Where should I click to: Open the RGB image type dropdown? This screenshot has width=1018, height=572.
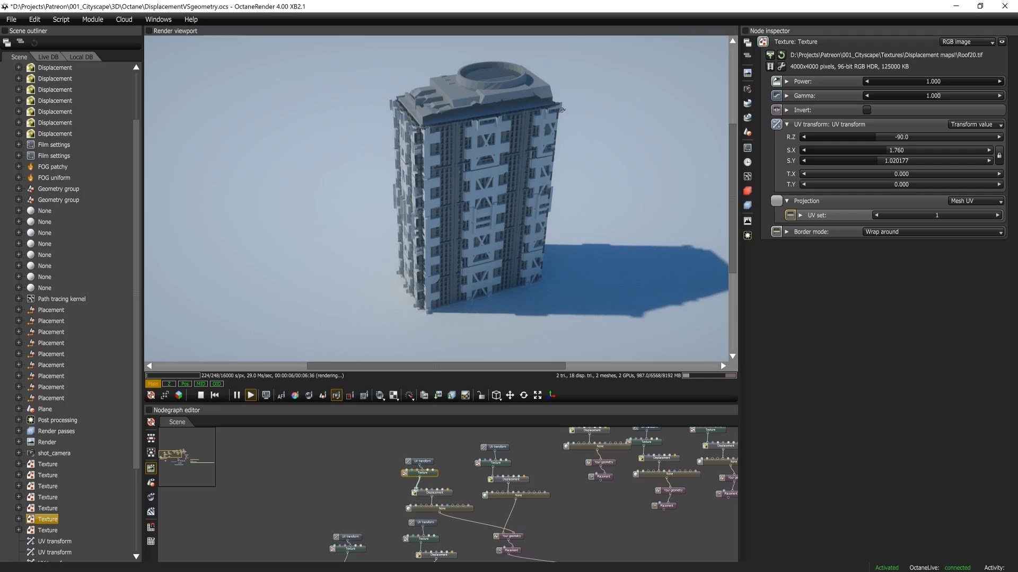coord(968,42)
